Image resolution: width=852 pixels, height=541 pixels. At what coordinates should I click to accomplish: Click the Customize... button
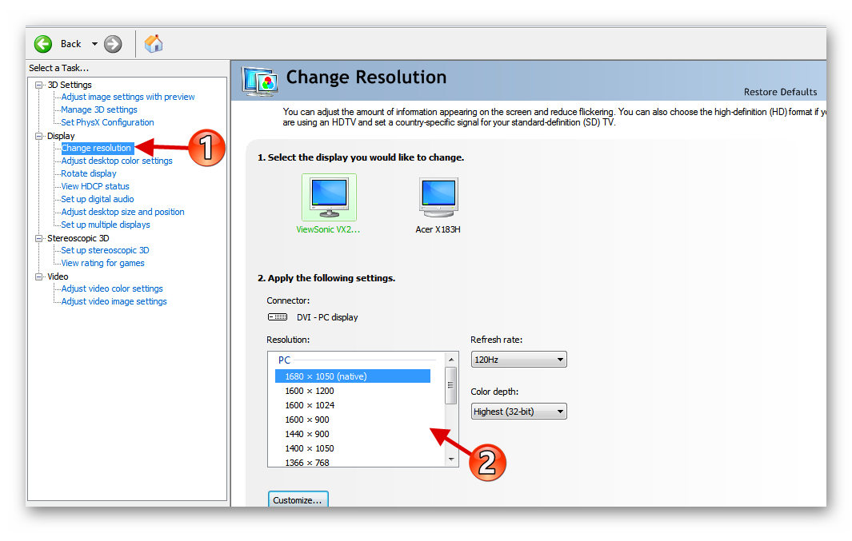click(298, 500)
